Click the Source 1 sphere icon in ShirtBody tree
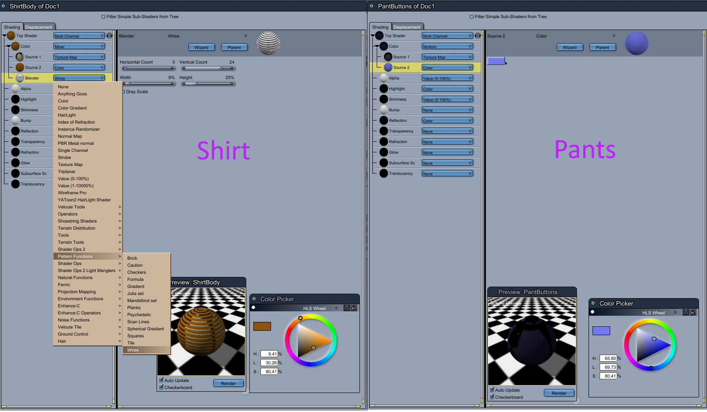The image size is (707, 412). [x=20, y=57]
